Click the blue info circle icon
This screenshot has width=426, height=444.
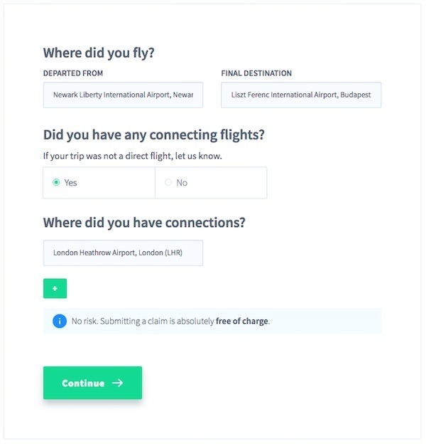[x=60, y=321]
